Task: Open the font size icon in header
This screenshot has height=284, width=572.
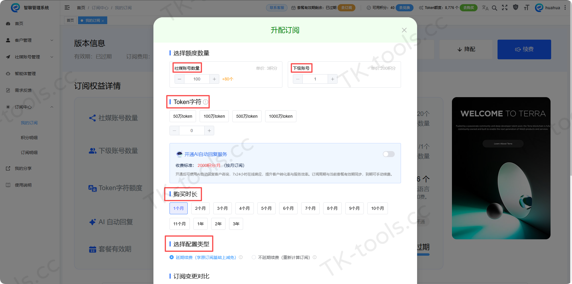Action: tap(526, 8)
